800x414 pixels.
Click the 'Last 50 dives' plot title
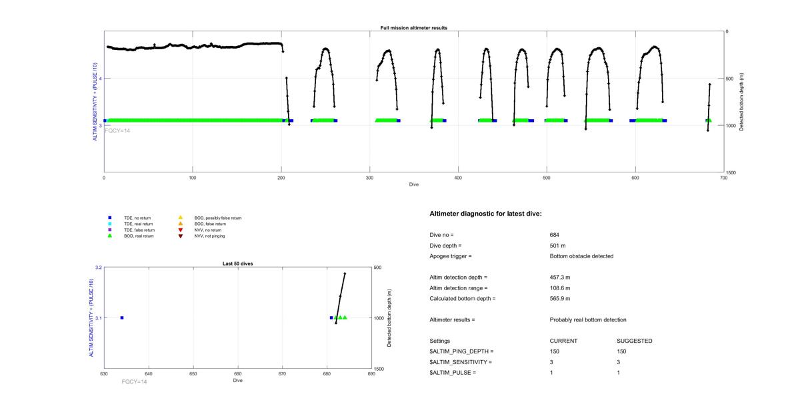(x=237, y=264)
